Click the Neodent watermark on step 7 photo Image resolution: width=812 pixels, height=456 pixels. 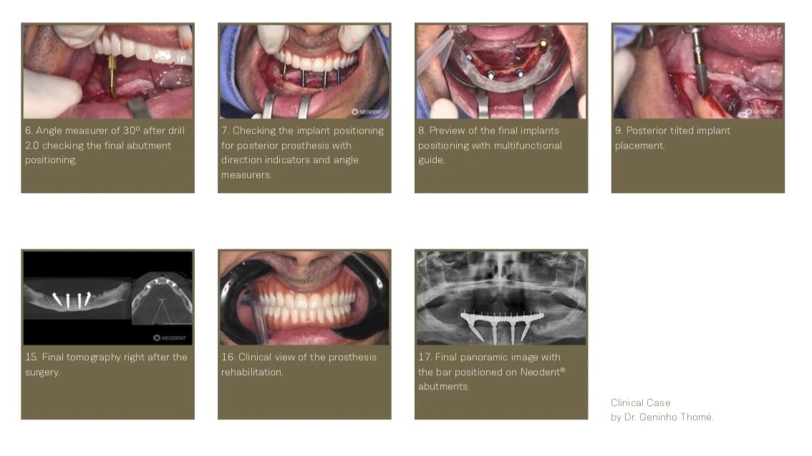pyautogui.click(x=367, y=111)
